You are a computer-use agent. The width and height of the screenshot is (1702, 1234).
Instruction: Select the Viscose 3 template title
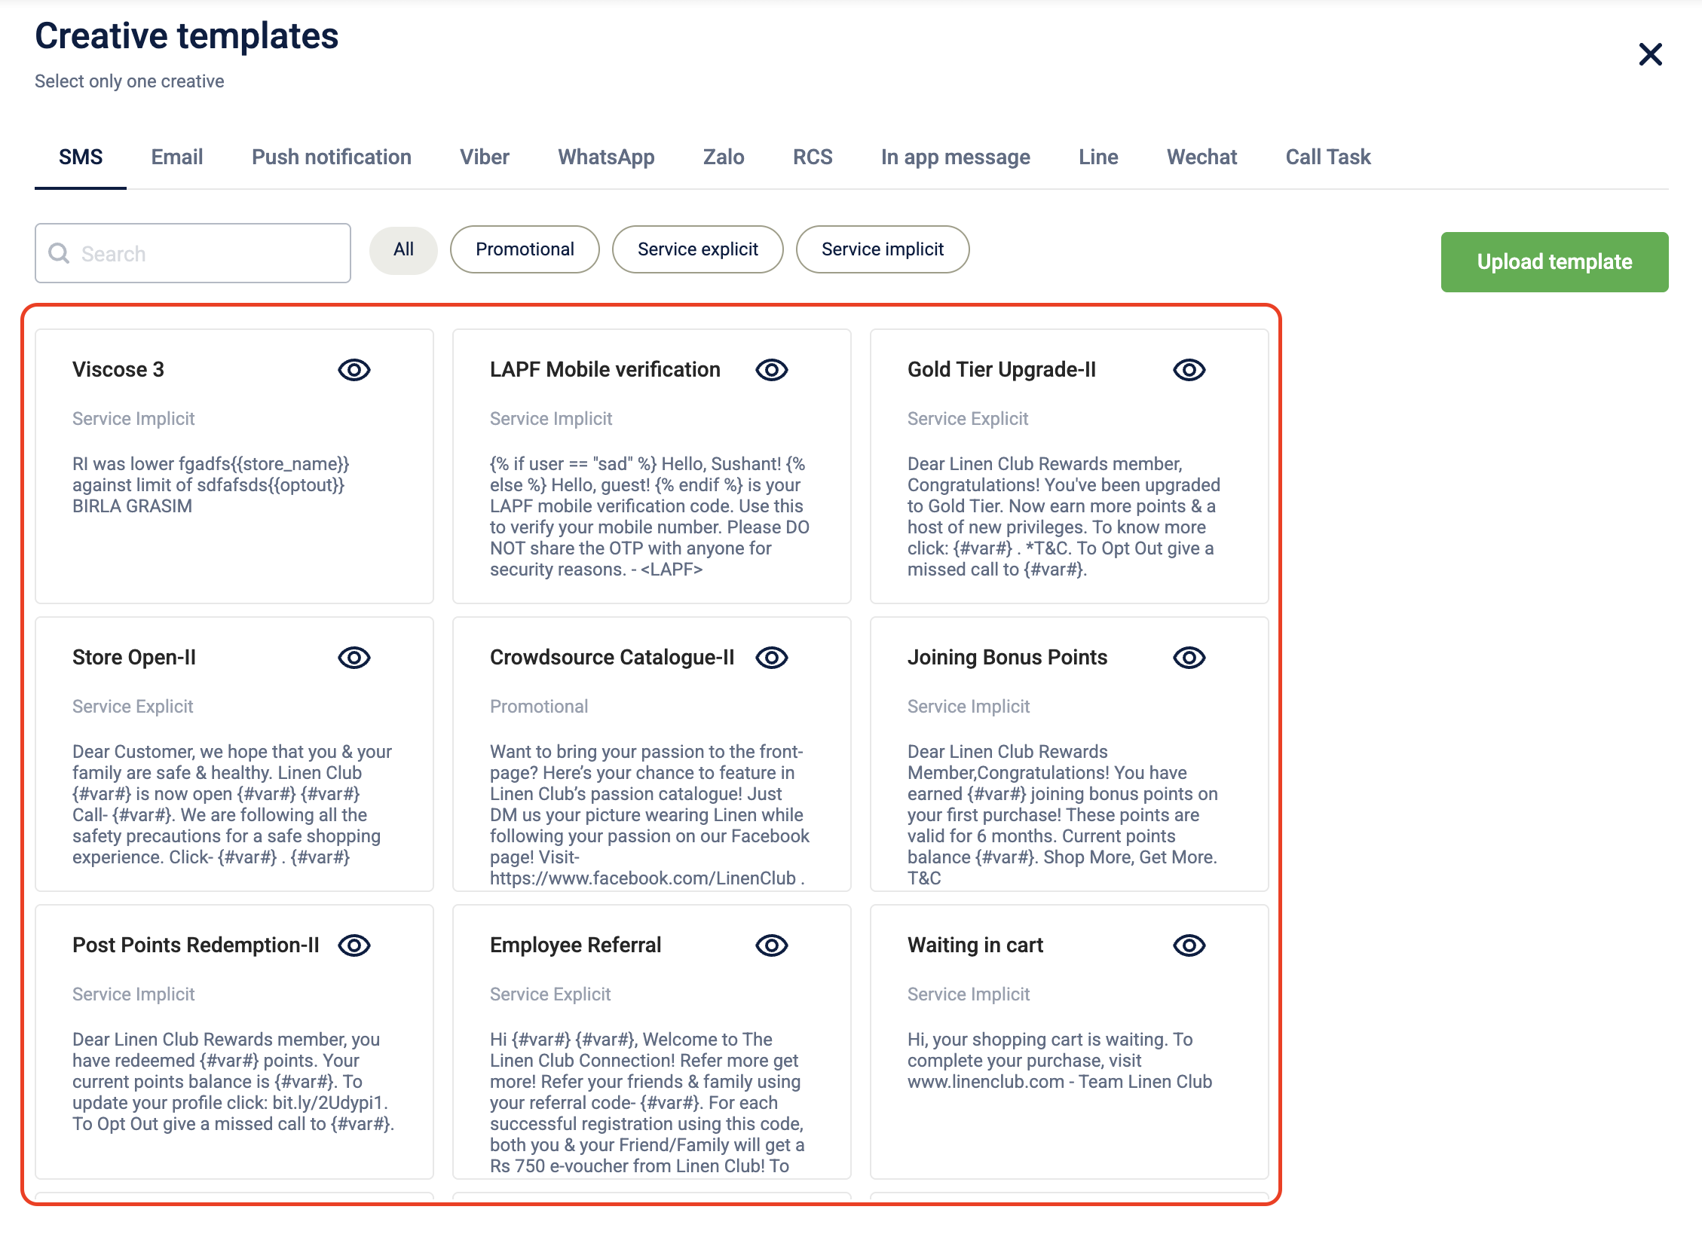tap(118, 370)
